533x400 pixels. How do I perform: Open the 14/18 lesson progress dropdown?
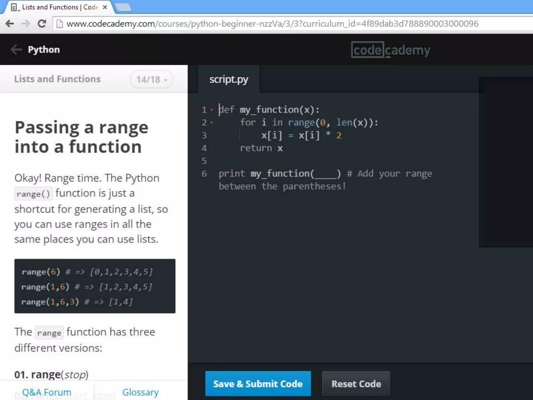click(151, 79)
